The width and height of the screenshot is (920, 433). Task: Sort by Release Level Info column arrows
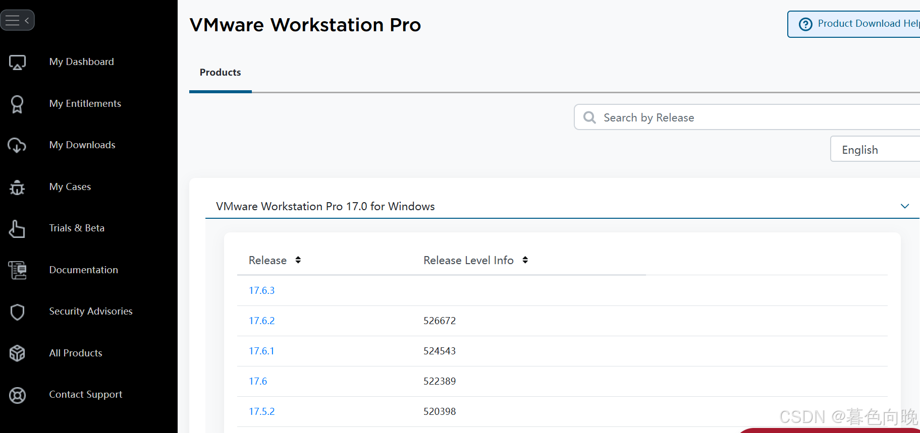(x=525, y=260)
